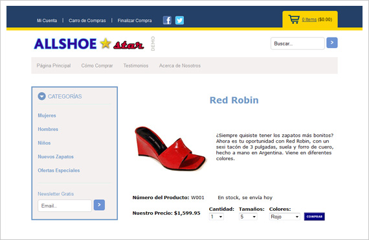Submit newsletter email with arrow button
The height and width of the screenshot is (240, 369).
99,205
